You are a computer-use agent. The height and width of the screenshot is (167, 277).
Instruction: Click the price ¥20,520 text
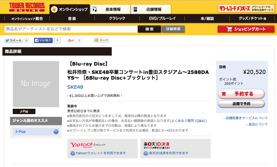[254, 72]
